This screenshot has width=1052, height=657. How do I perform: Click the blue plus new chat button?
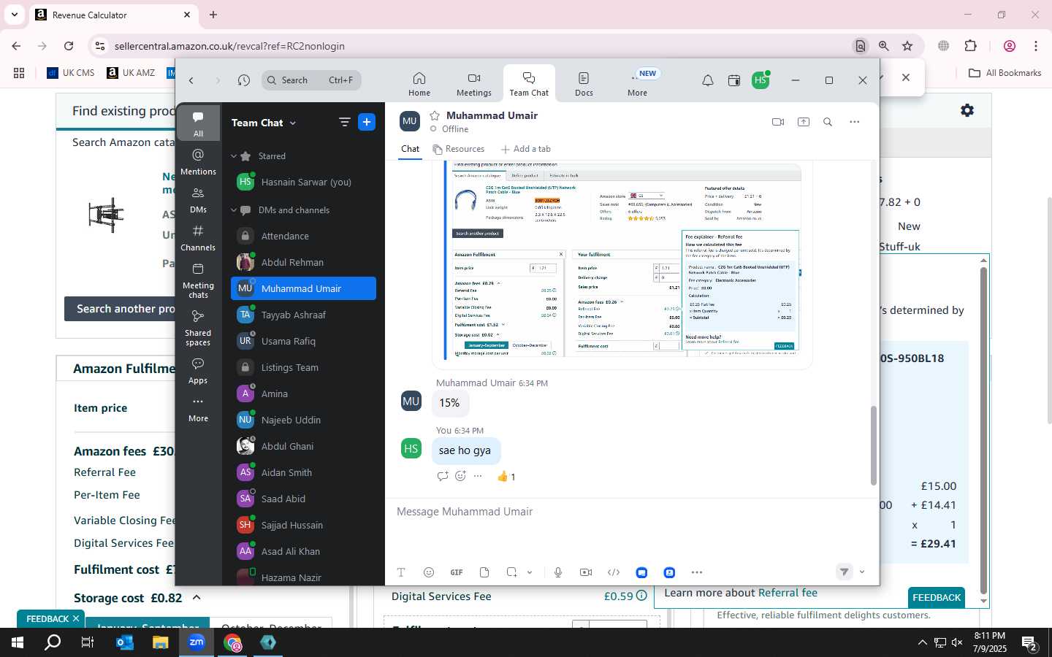[x=367, y=123]
